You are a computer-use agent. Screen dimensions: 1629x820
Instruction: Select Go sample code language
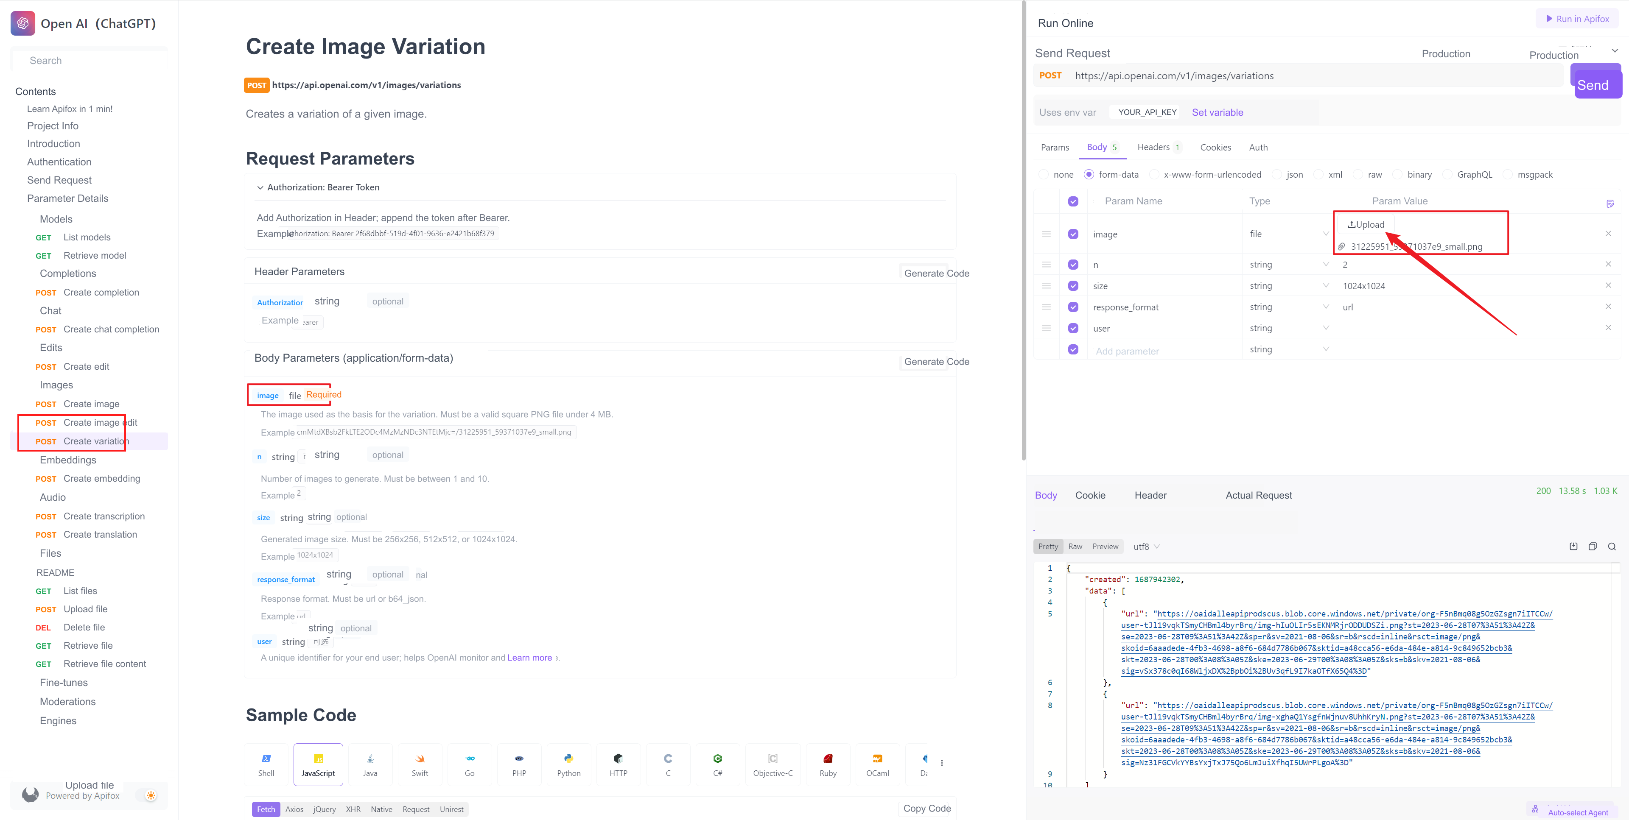(470, 764)
